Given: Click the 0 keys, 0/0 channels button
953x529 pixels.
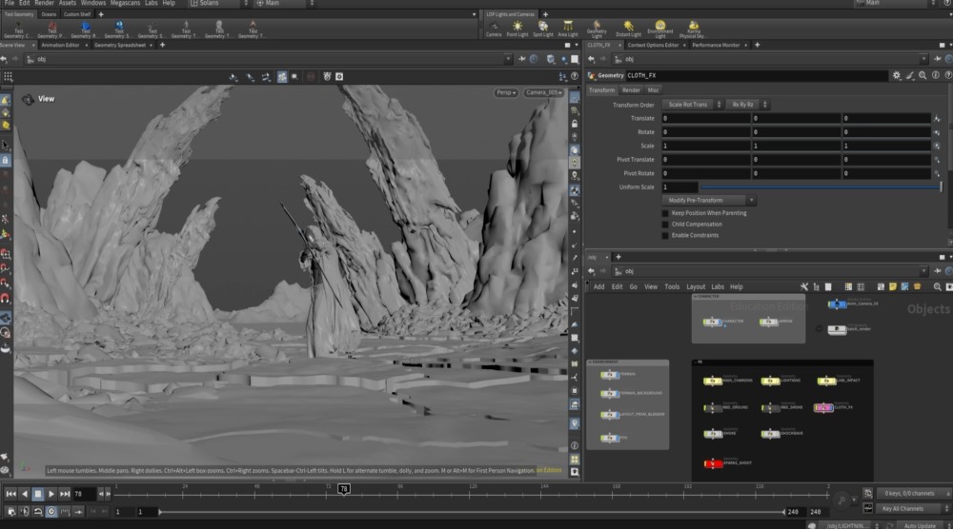Looking at the screenshot, I should tap(913, 493).
